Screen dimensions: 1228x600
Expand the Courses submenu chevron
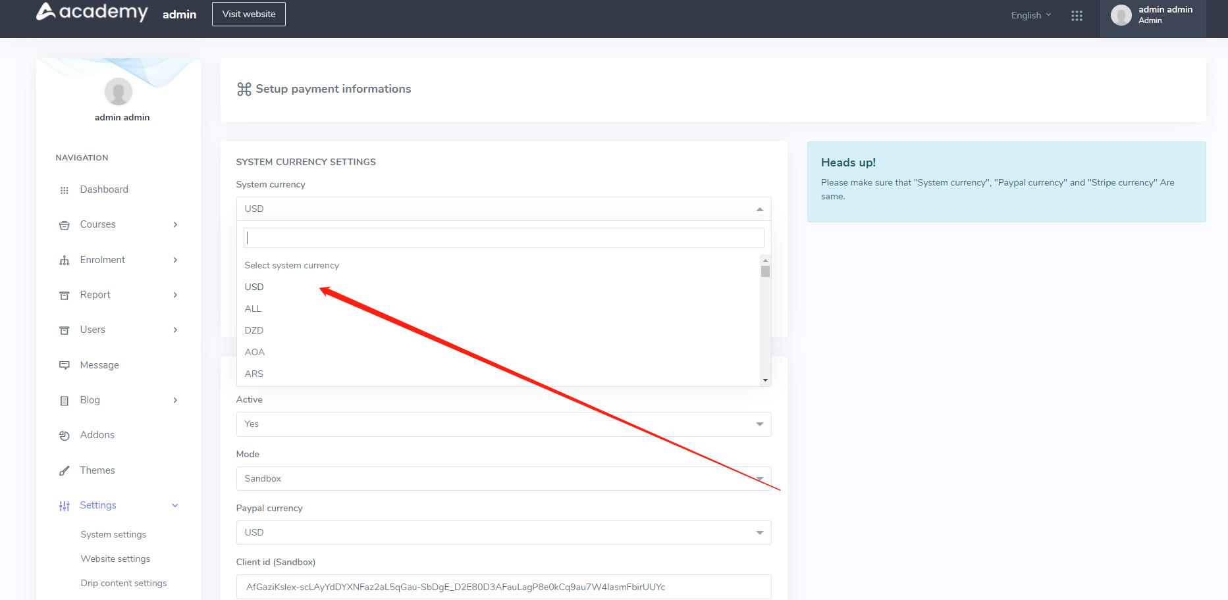(x=175, y=224)
